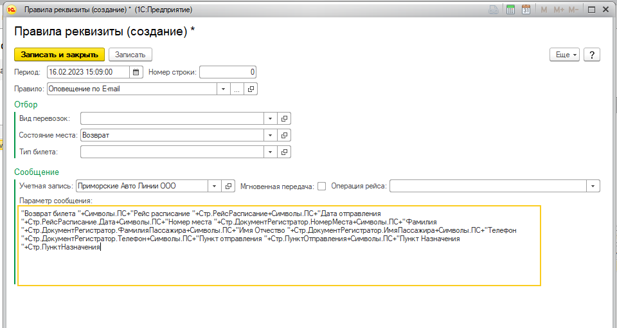Click the Записать button
The width and height of the screenshot is (617, 328).
click(x=130, y=55)
